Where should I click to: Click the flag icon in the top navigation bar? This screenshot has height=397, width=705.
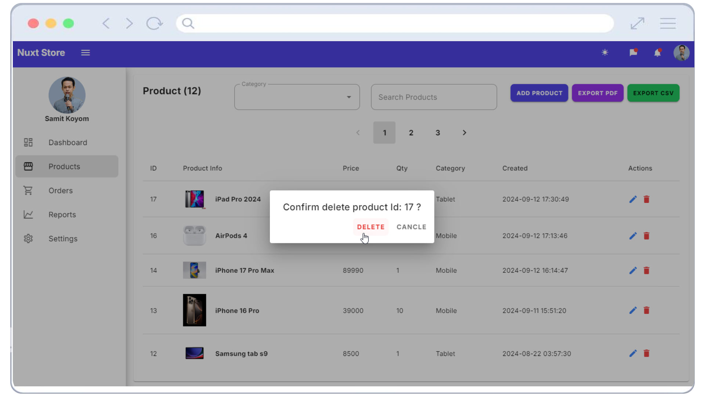click(x=633, y=53)
